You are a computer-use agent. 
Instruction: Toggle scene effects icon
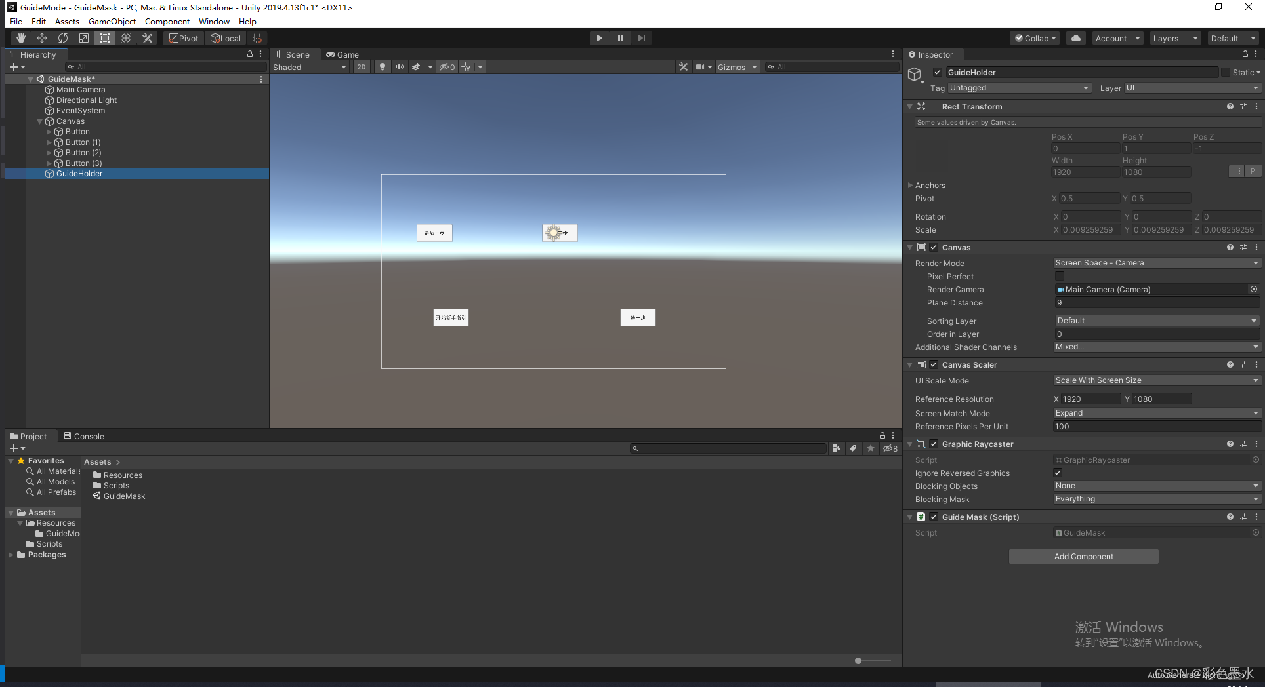(x=416, y=67)
